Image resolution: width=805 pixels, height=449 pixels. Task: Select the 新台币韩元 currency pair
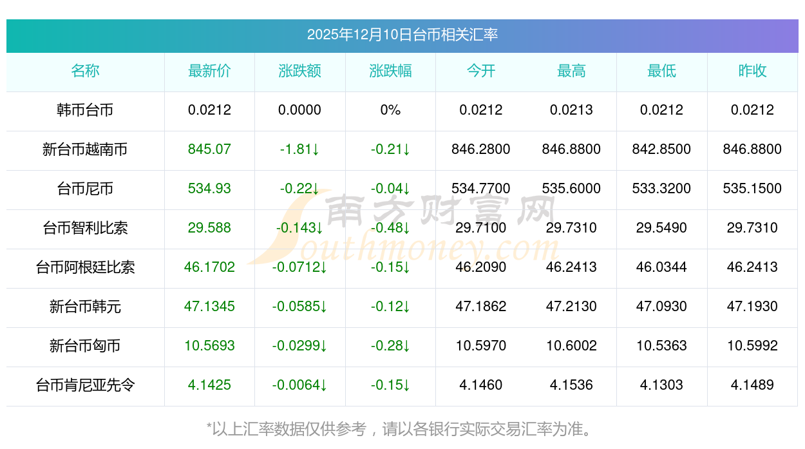[x=85, y=307]
